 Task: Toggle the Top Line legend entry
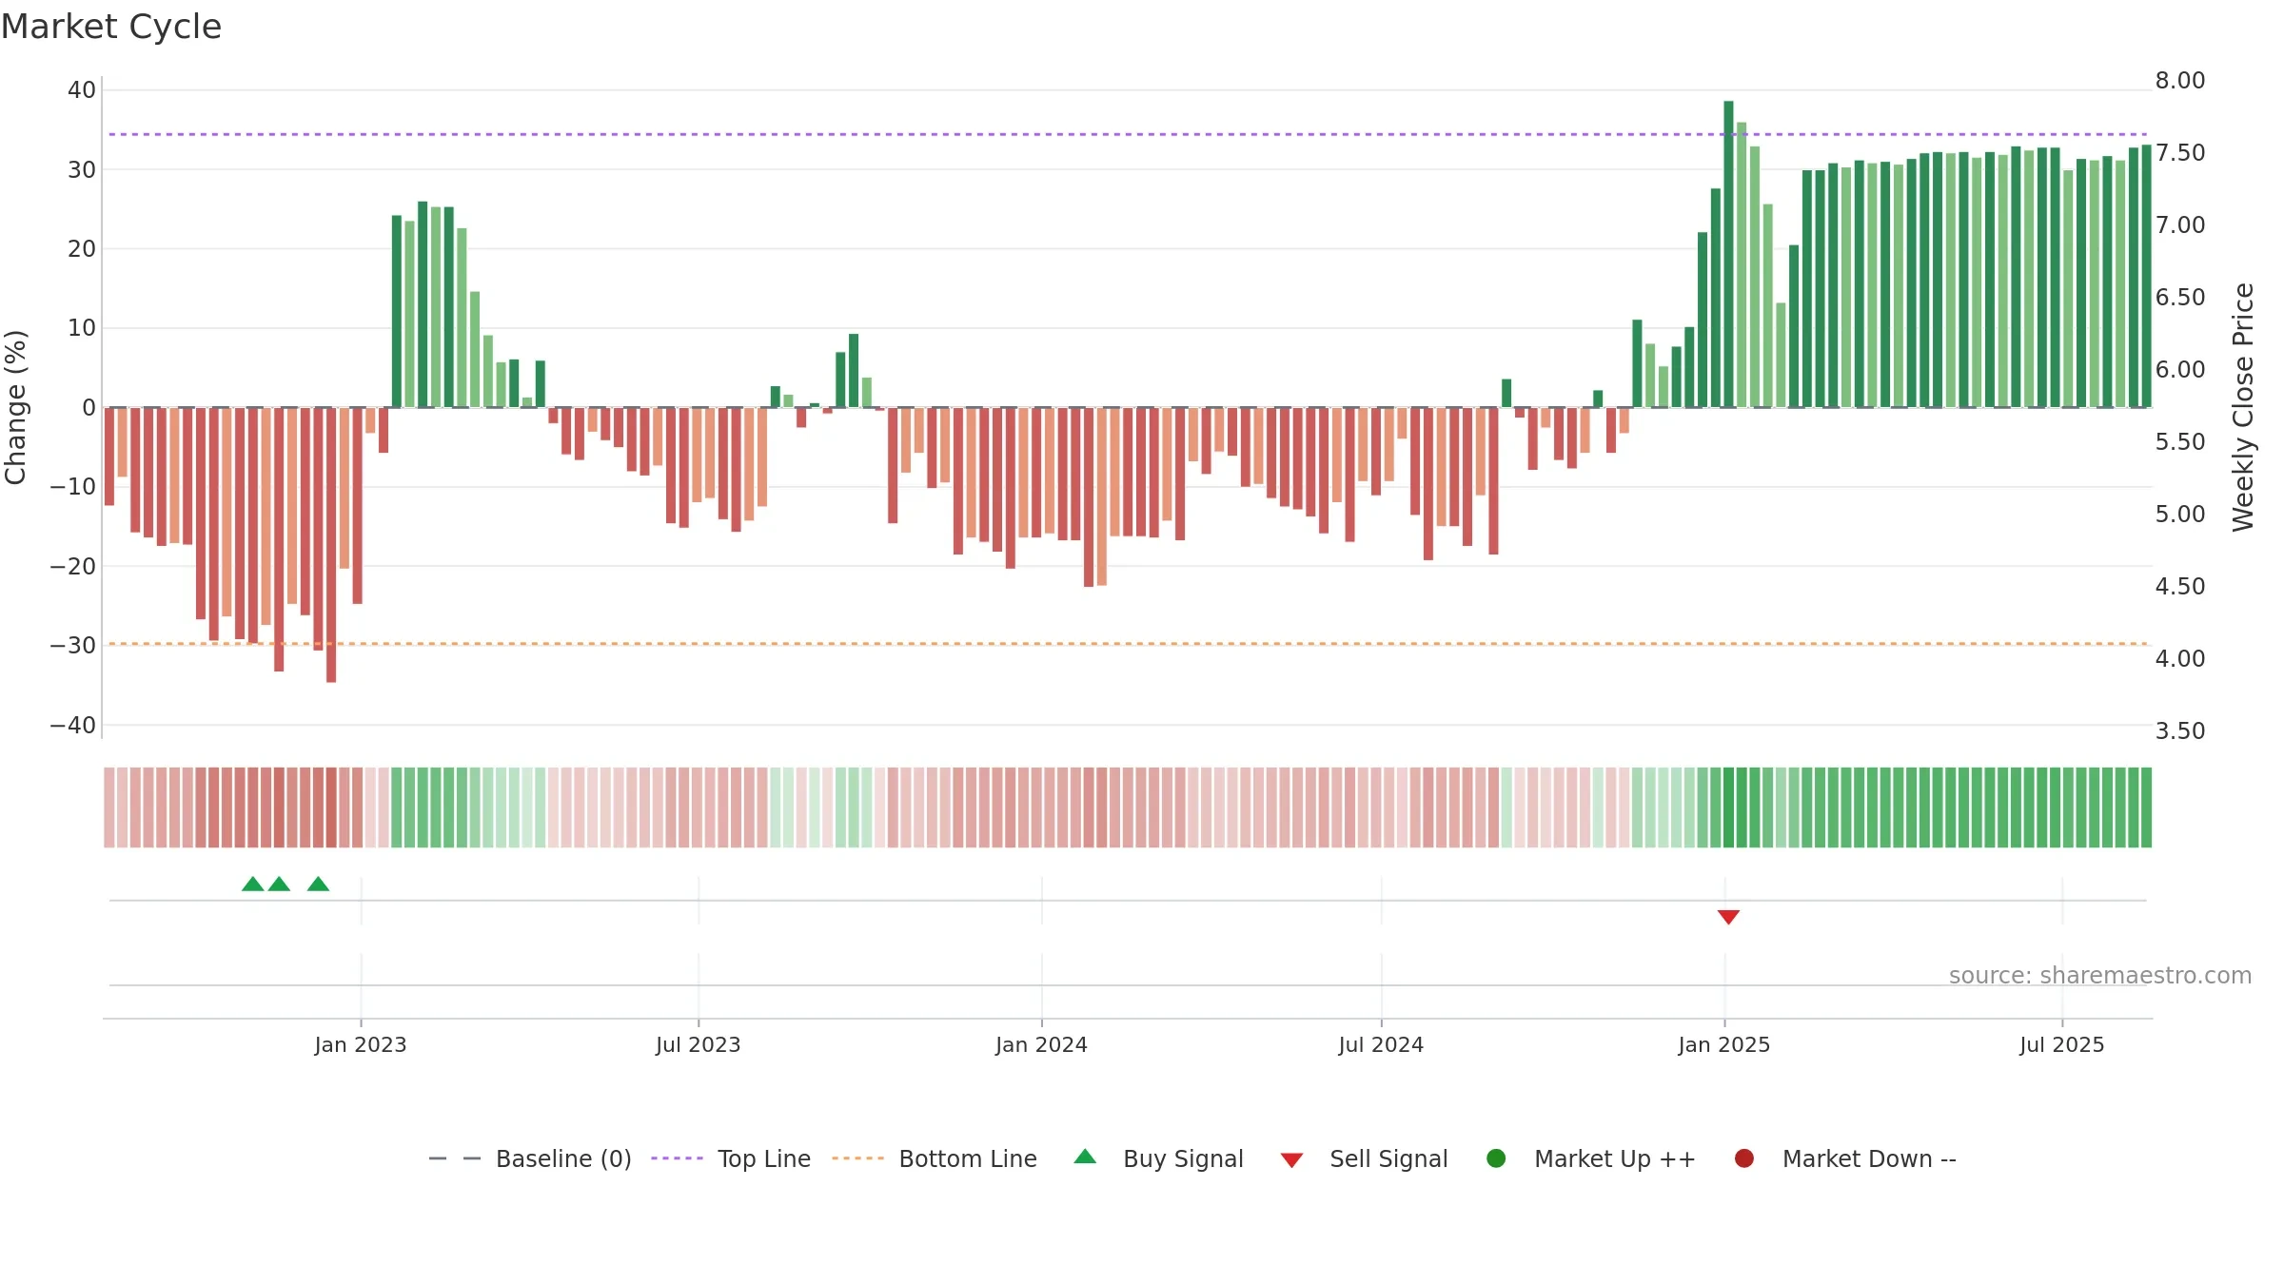click(730, 1158)
